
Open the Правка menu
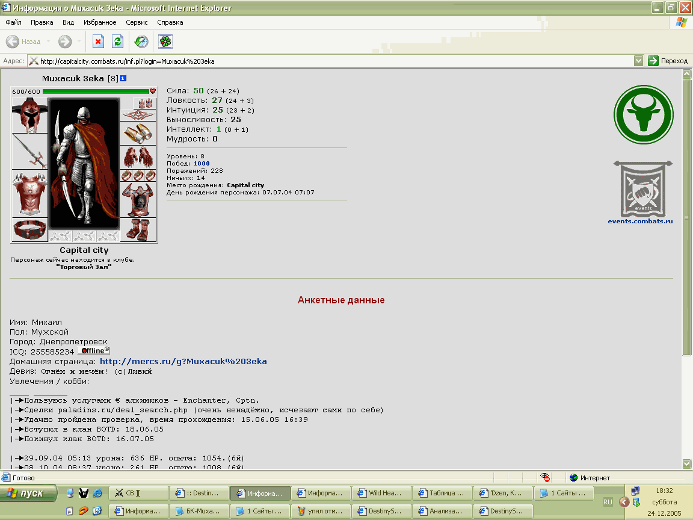pos(42,22)
